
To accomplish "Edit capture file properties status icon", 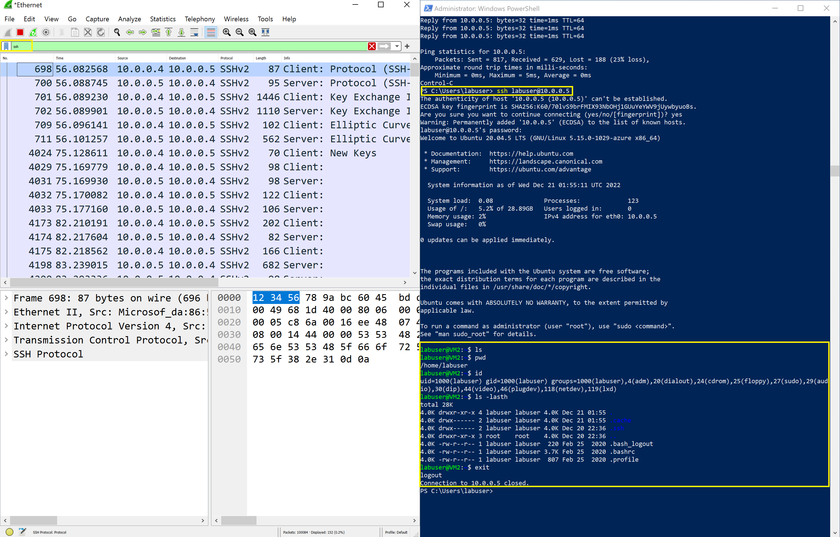I will (x=22, y=532).
